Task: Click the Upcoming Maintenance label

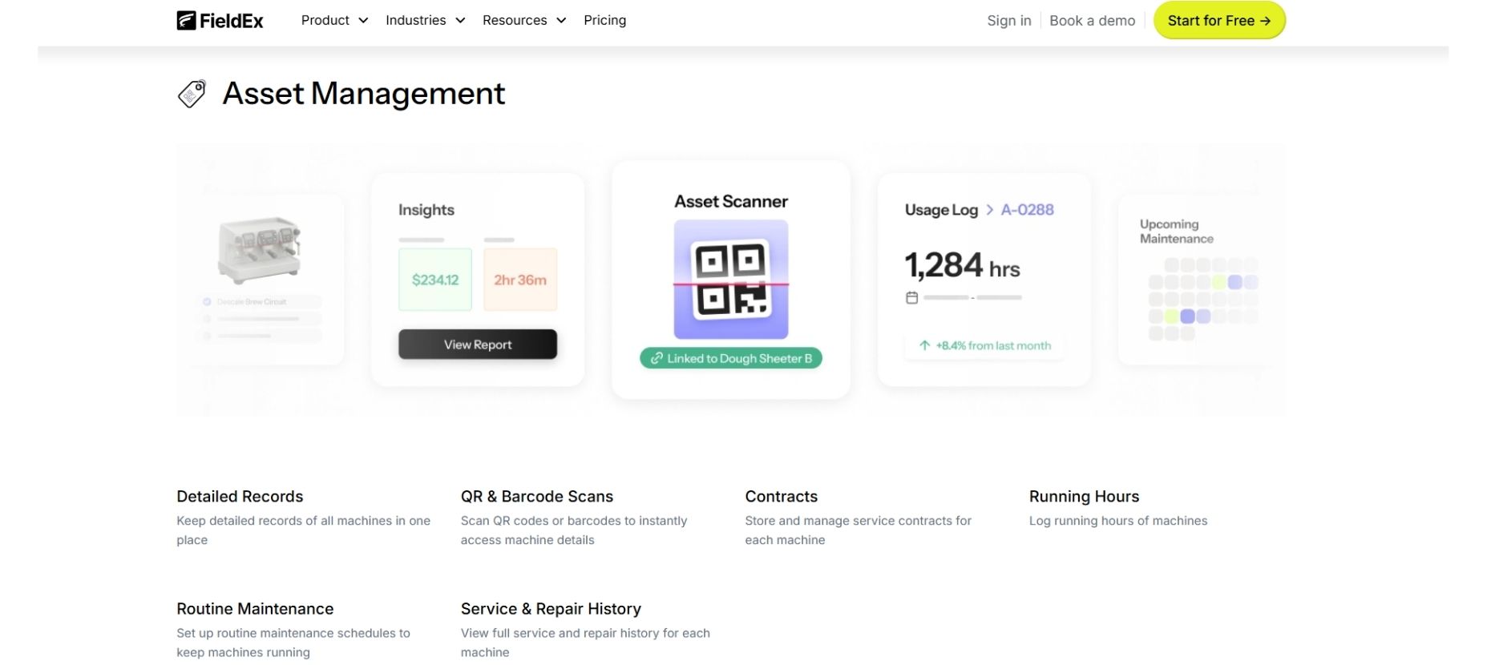Action: [x=1177, y=232]
